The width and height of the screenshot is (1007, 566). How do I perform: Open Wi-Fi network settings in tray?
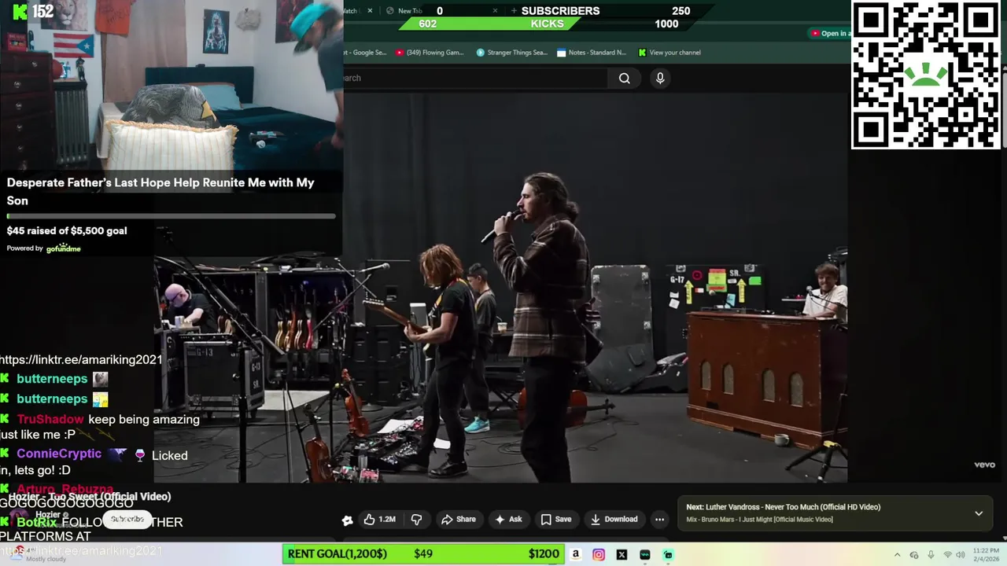tap(947, 555)
